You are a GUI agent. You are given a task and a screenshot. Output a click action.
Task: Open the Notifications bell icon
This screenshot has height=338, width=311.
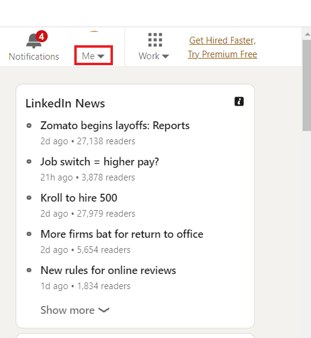point(34,41)
